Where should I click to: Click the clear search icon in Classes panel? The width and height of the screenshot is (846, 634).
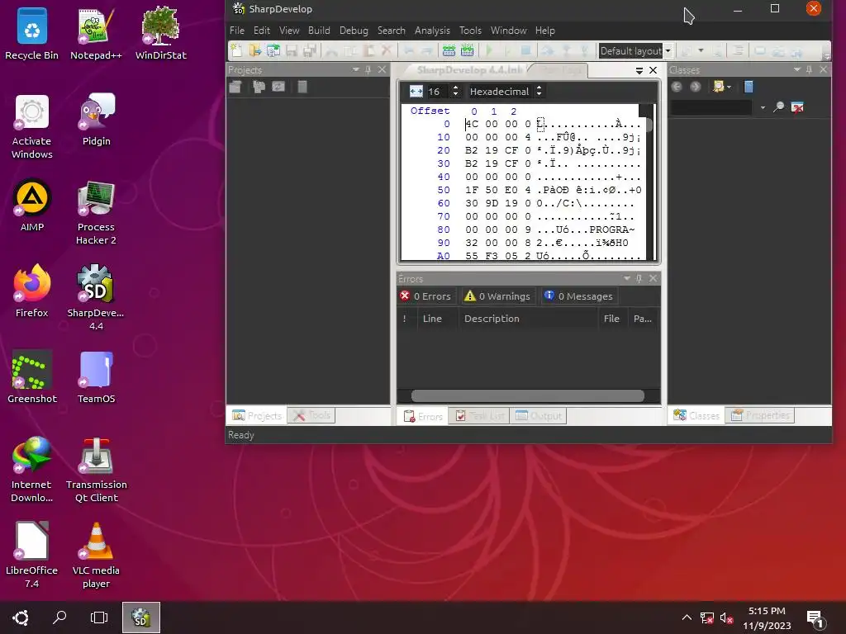797,107
